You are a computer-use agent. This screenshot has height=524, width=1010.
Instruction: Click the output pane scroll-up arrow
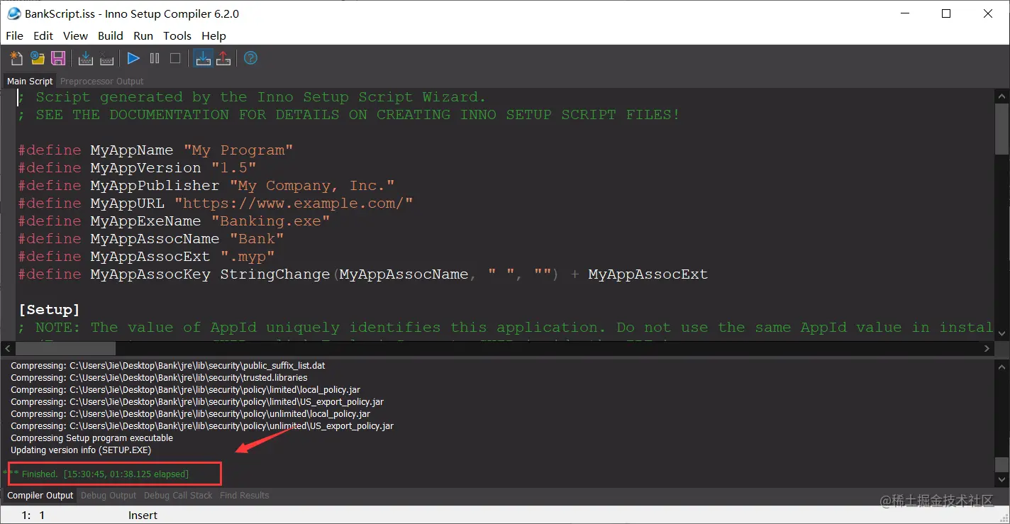pyautogui.click(x=1001, y=367)
